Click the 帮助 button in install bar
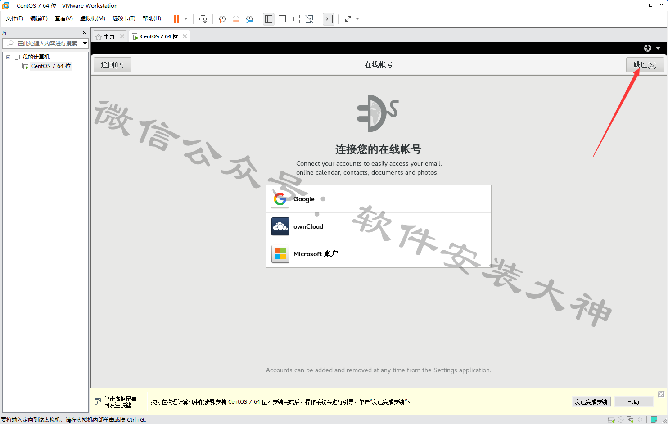 point(634,402)
